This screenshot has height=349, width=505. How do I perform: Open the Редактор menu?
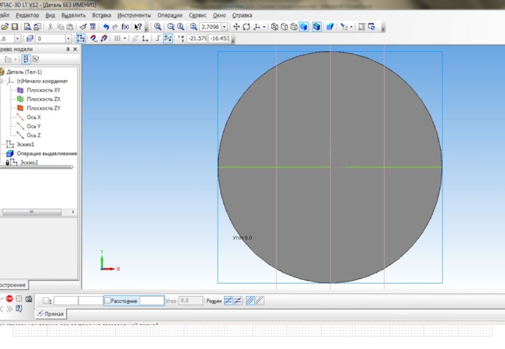pyautogui.click(x=27, y=15)
